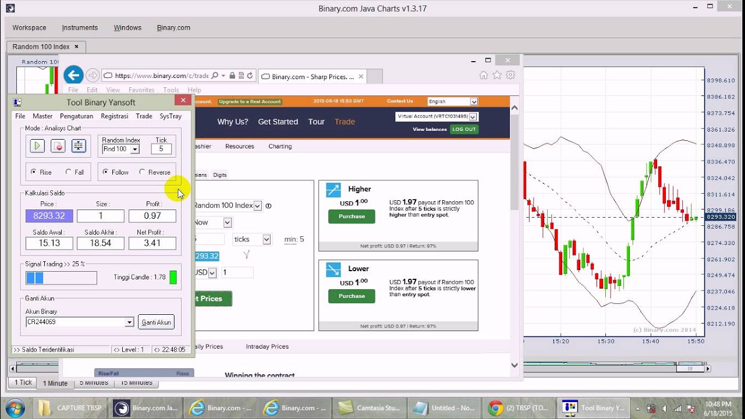Click the Ganti Akun button

click(x=156, y=322)
